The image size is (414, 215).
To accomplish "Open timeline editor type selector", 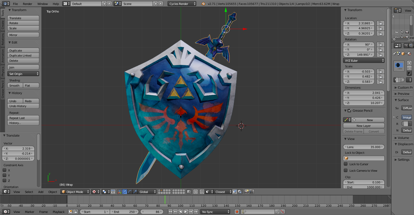I will [6, 212].
